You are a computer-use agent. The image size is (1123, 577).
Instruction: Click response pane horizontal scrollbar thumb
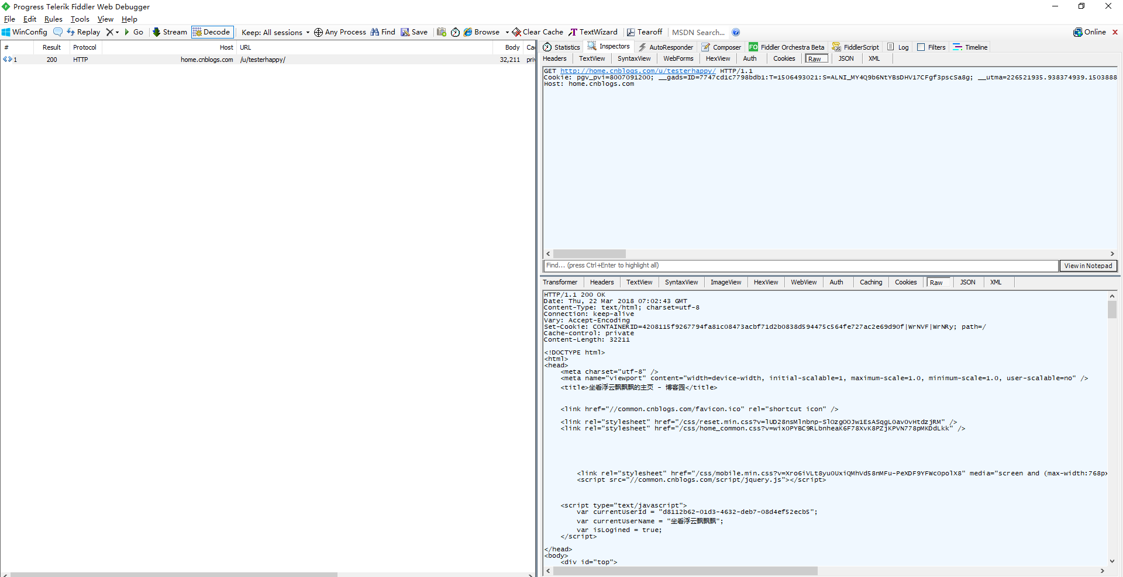coord(685,571)
